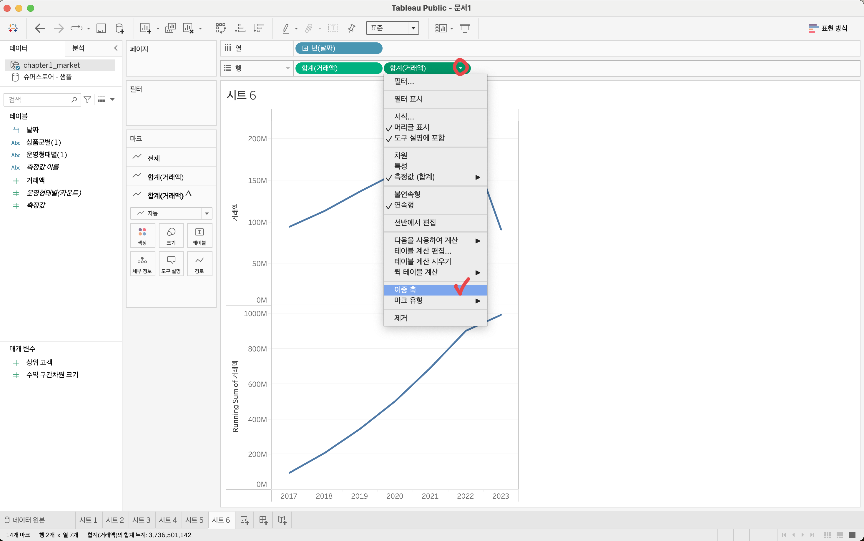The height and width of the screenshot is (541, 864).
Task: Open the Color mark card
Action: point(142,235)
